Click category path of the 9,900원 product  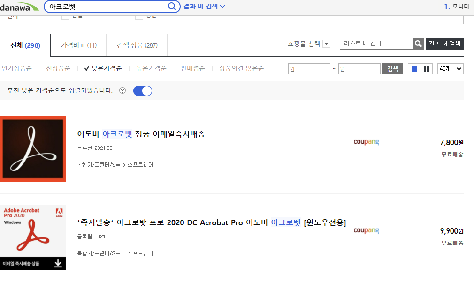pos(115,253)
